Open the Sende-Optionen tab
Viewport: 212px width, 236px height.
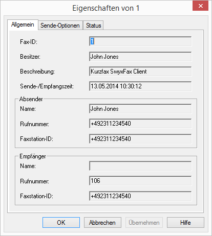60,26
